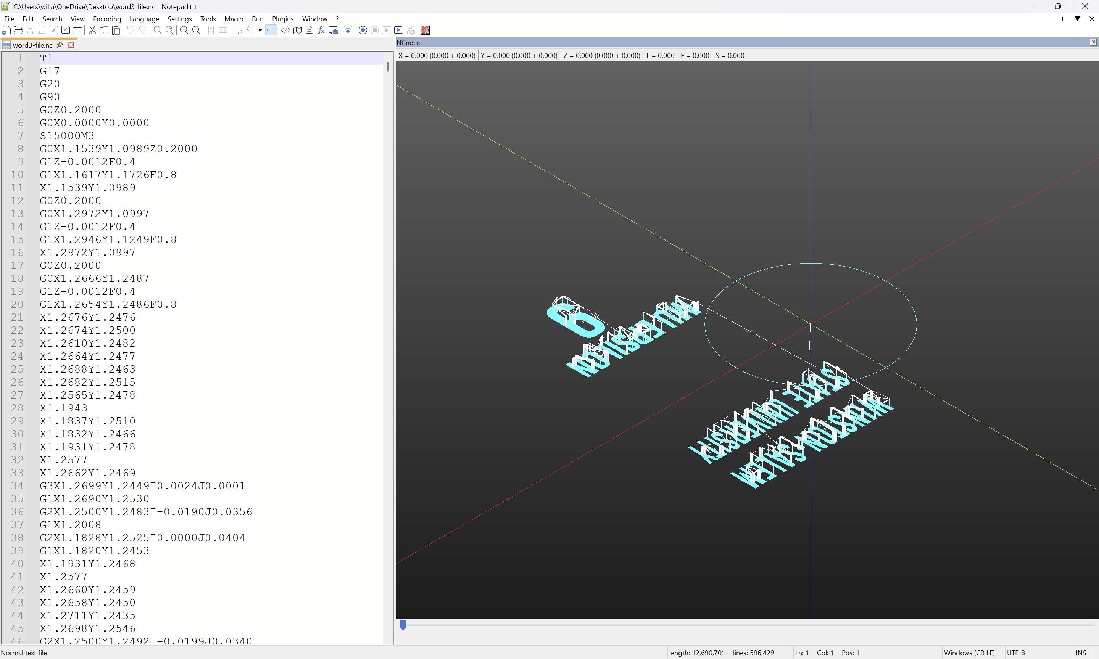Expand the show-symbol dropdown arrow

[260, 30]
